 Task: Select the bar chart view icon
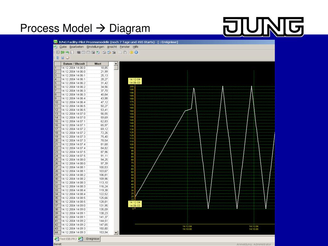click(x=84, y=53)
